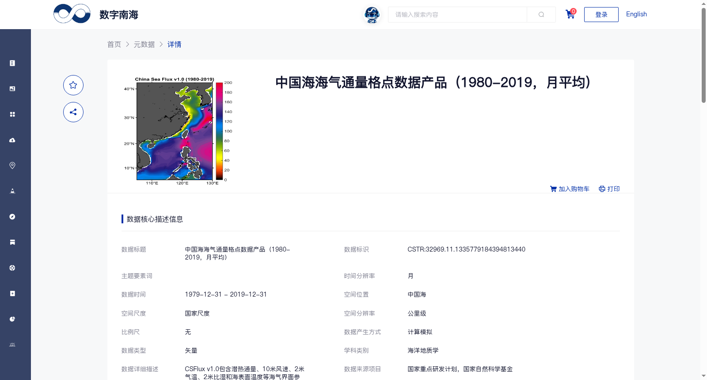
Task: Click the 计算模拟 data generation value
Action: pos(420,332)
